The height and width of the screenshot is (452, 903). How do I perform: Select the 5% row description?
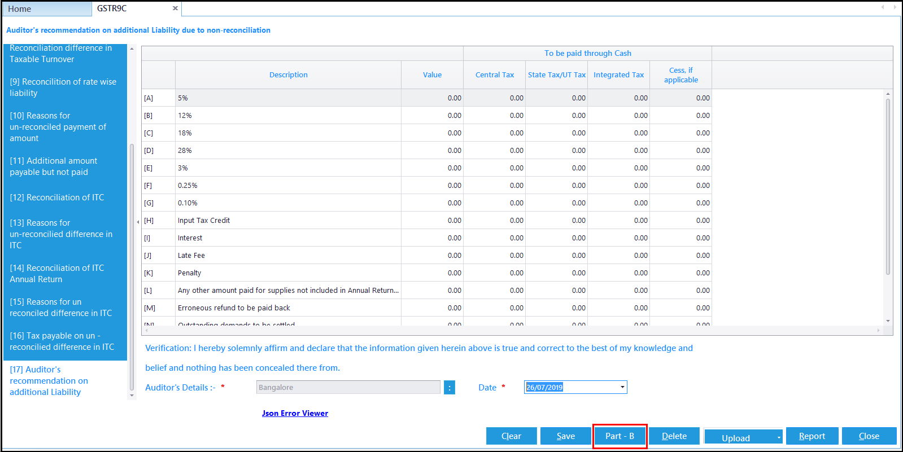coord(289,98)
